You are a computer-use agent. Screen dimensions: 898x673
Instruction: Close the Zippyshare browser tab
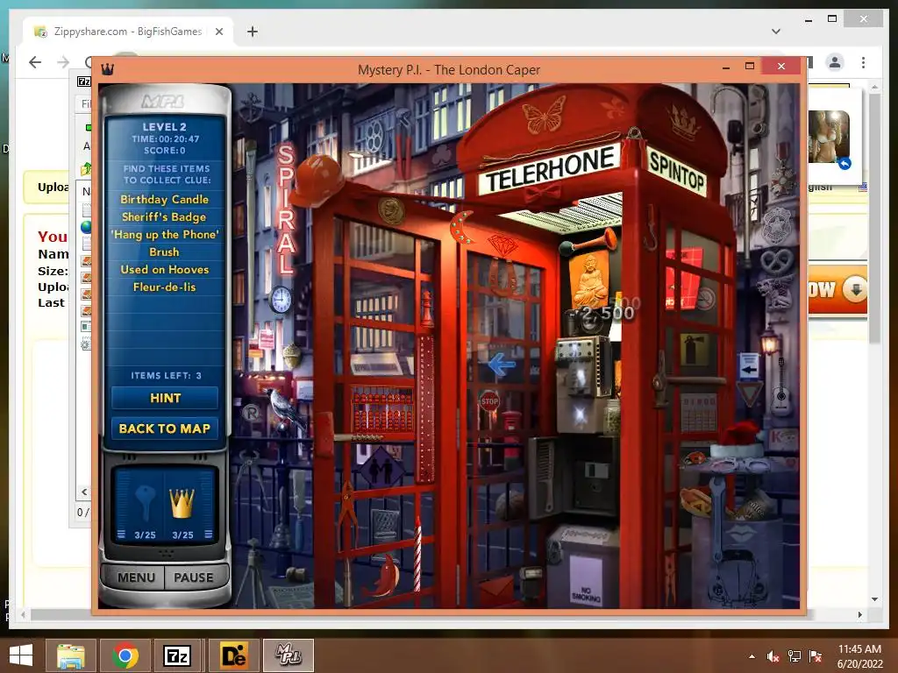[x=218, y=32]
